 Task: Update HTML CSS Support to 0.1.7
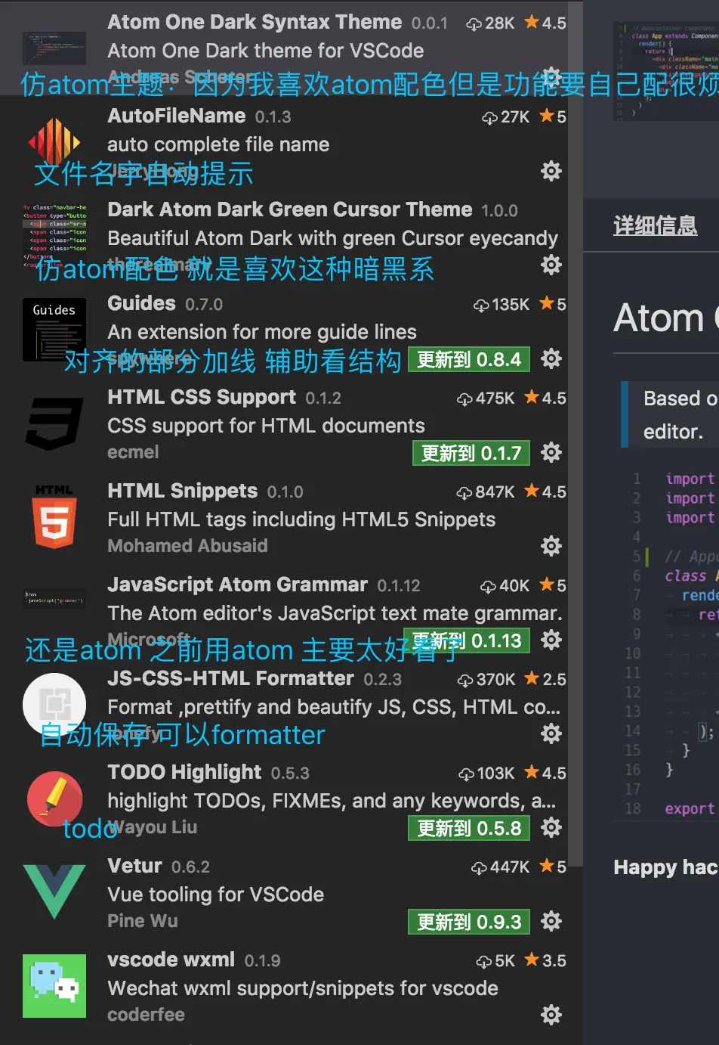pyautogui.click(x=471, y=453)
